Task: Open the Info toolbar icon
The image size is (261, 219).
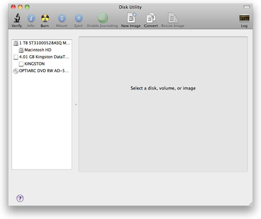Action: (31, 18)
